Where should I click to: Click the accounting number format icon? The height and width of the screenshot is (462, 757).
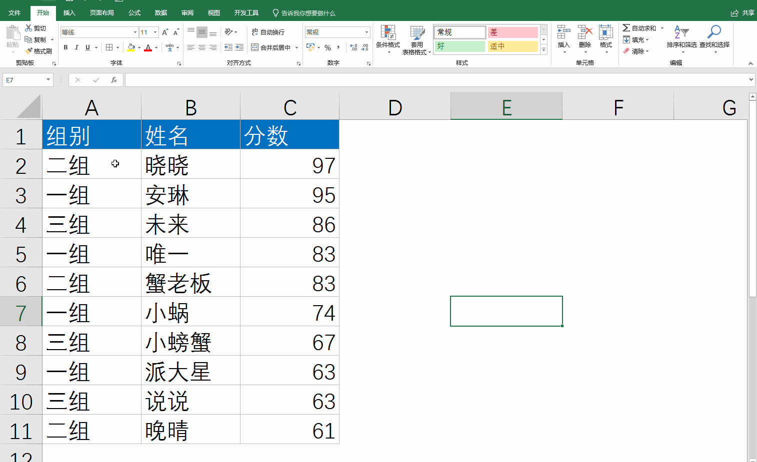tap(310, 47)
